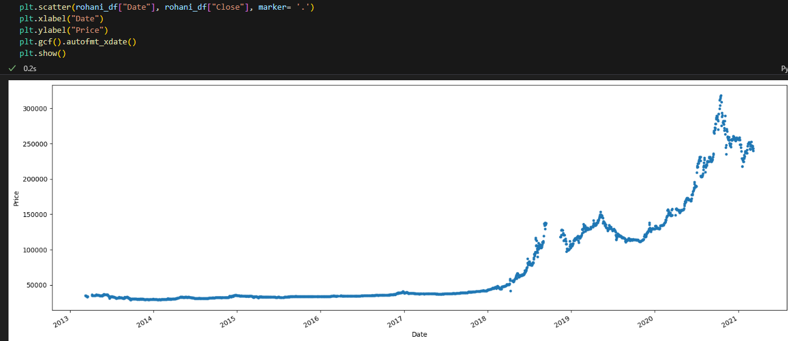Click the plt.scatter code line
Screen dimensions: 788x341
167,7
